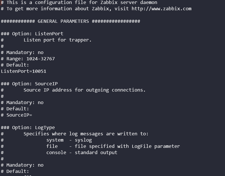Click the 'file specified with LogFile parameter' line
This screenshot has width=225, height=176.
pyautogui.click(x=113, y=146)
